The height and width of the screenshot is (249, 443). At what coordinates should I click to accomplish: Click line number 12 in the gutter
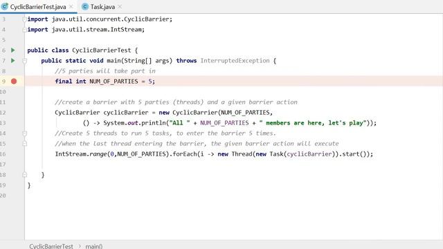coord(3,112)
